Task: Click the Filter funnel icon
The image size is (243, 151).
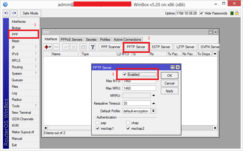Action: (x=93, y=47)
